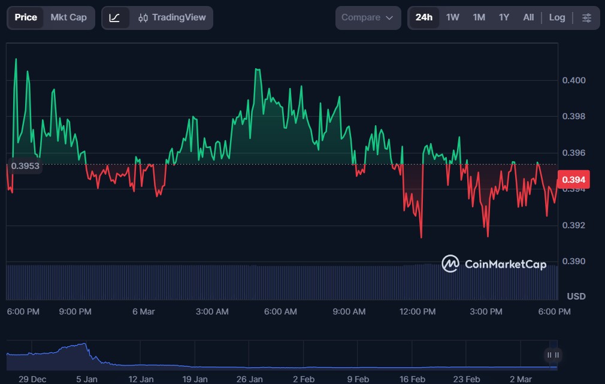605x384 pixels.
Task: Click the CoinMarketCap logo watermark
Action: 494,264
